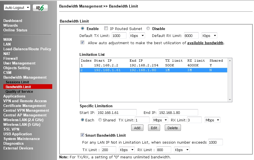
Task: Open the available bandwidth link
Action: coord(205,43)
